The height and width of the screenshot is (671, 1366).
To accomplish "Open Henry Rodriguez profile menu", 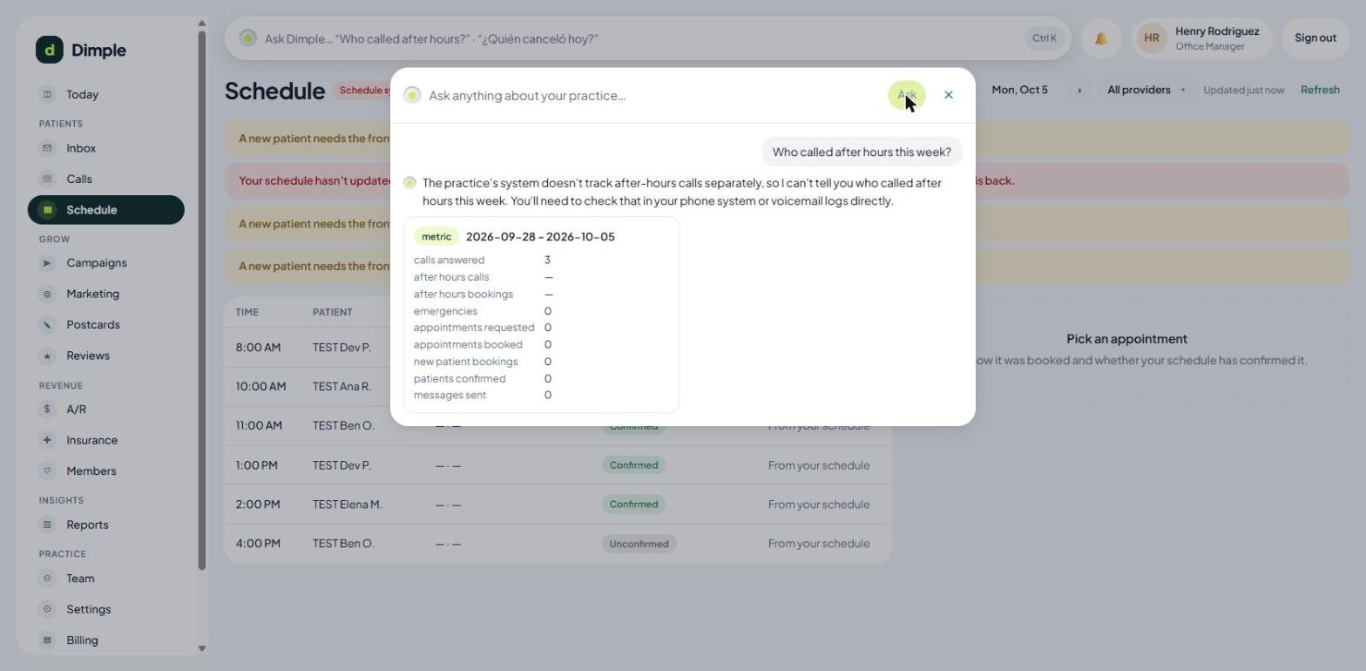I will [x=1202, y=38].
